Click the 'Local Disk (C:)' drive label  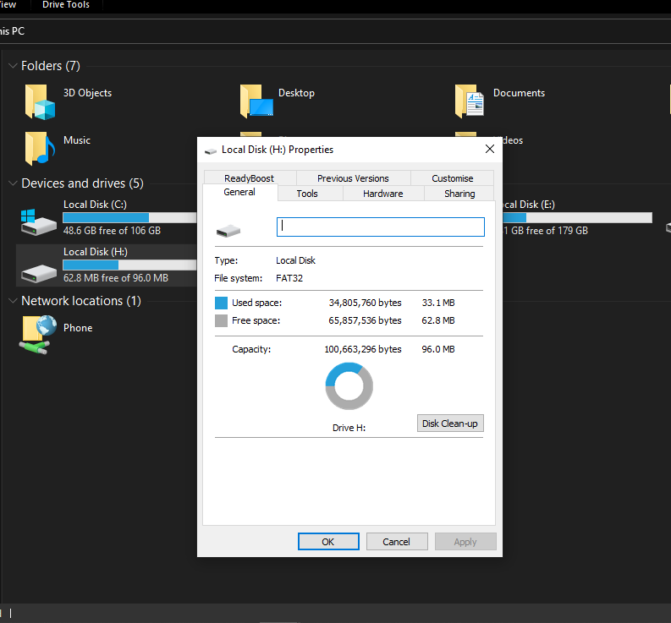(x=95, y=205)
